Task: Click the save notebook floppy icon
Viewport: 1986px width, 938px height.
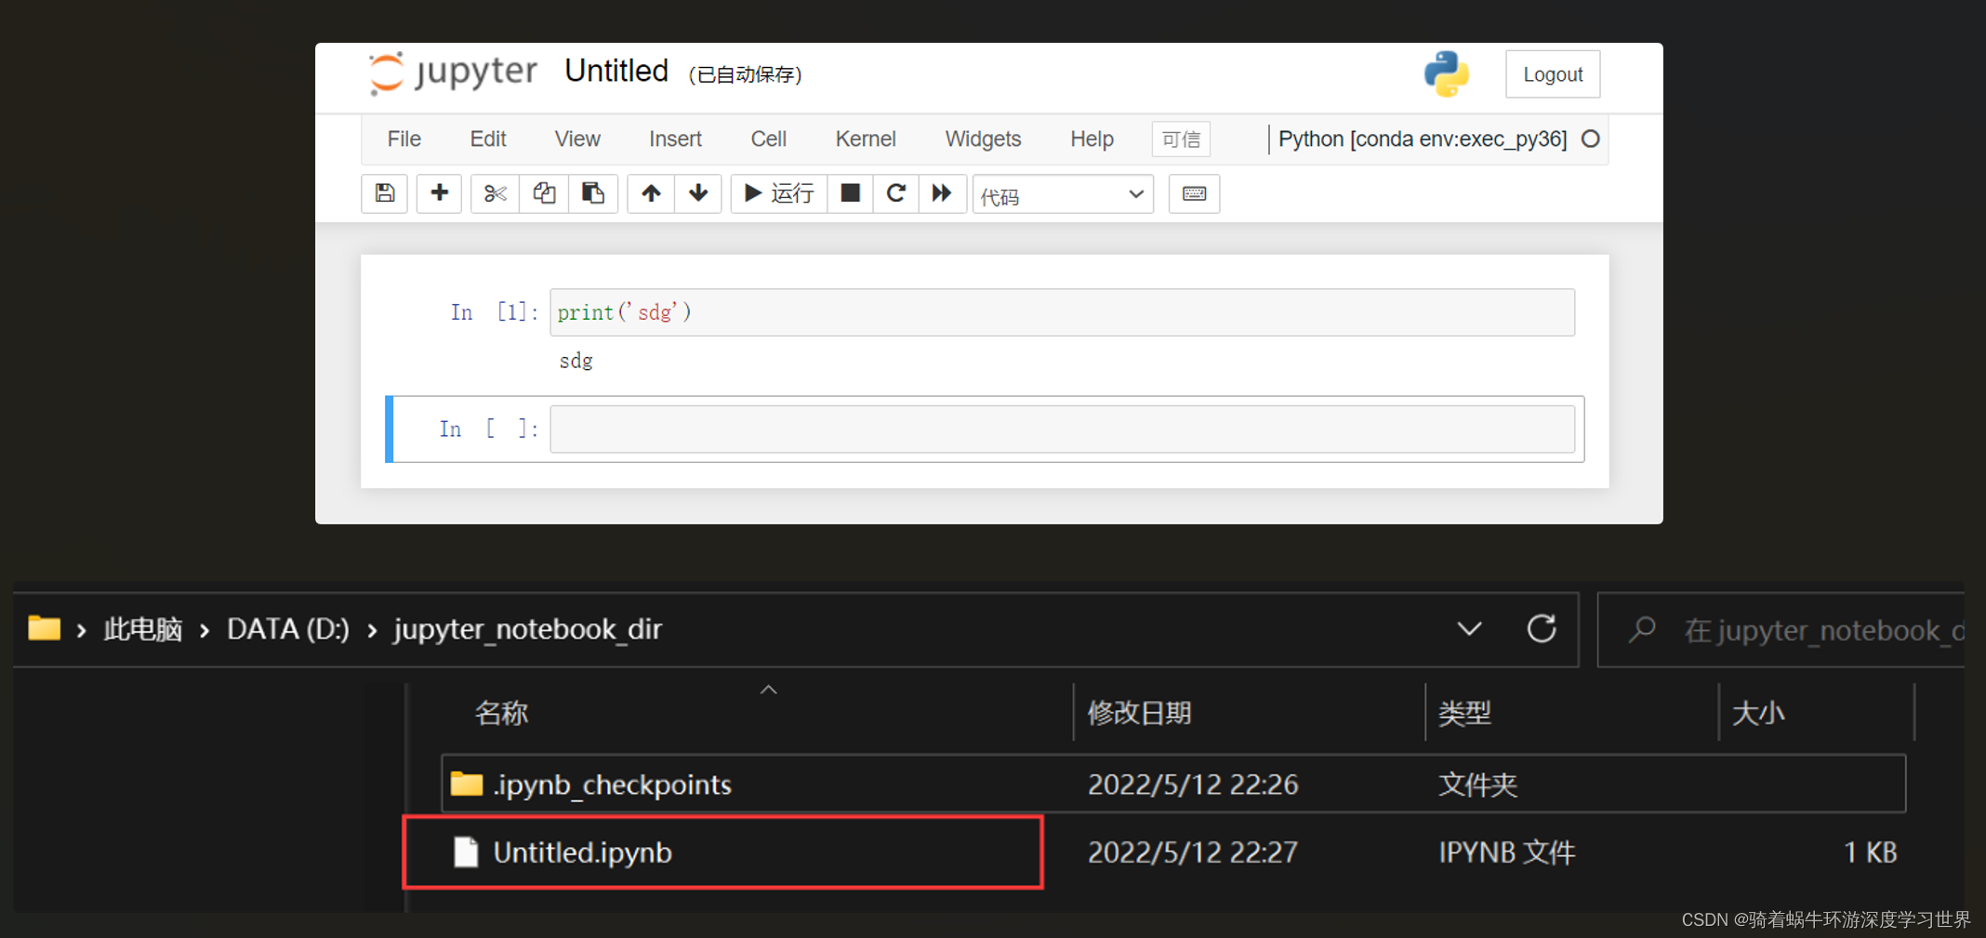Action: (384, 193)
